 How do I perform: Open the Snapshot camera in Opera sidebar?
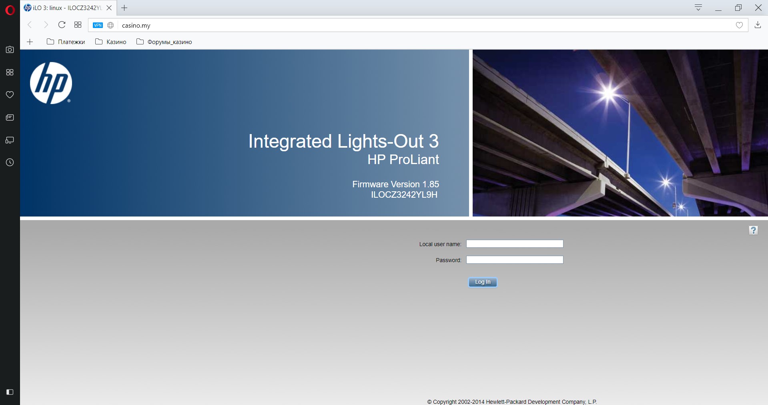click(10, 50)
